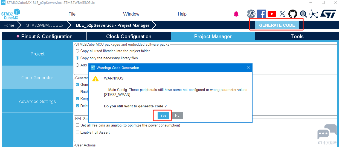Decline code generation with No
The height and width of the screenshot is (147, 339).
coord(177,115)
